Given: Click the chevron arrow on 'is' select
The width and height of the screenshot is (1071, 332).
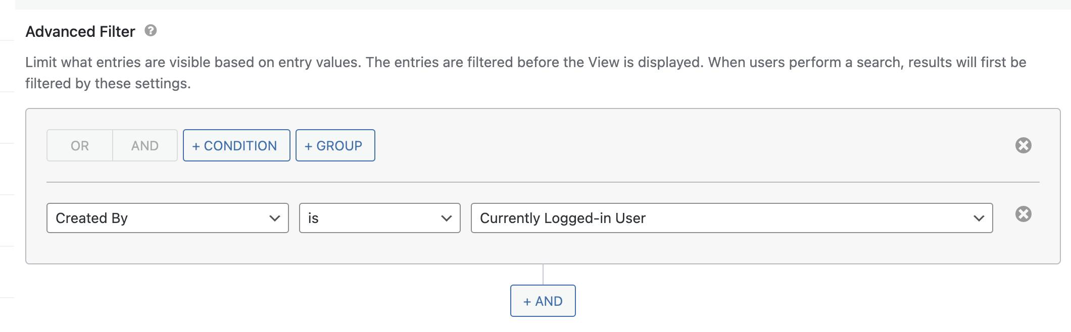Looking at the screenshot, I should (447, 218).
